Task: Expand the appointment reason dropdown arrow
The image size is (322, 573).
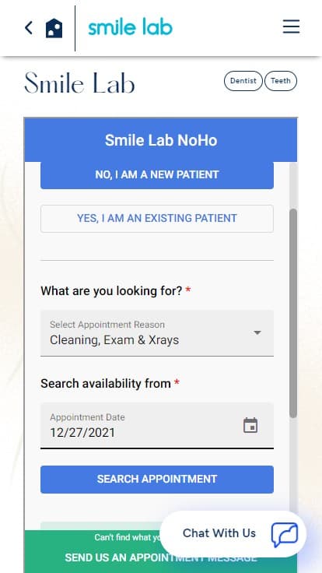Action: point(257,332)
